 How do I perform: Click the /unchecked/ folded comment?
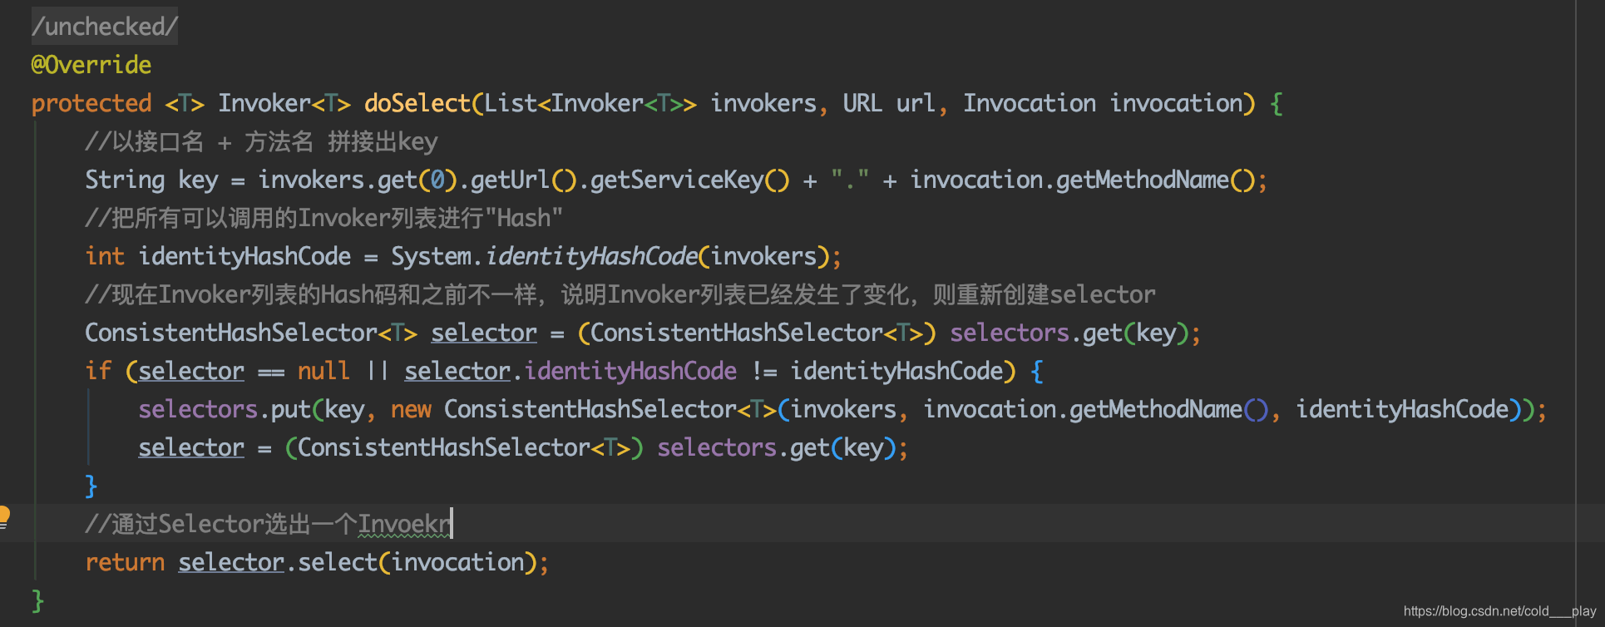105,27
